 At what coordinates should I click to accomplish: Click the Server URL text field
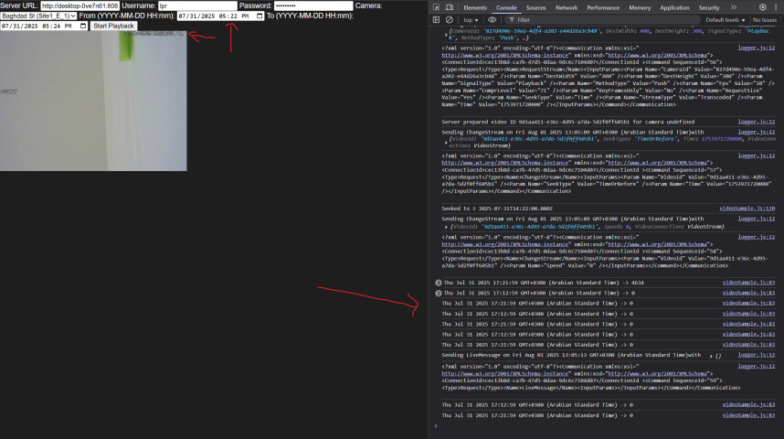[x=79, y=5]
